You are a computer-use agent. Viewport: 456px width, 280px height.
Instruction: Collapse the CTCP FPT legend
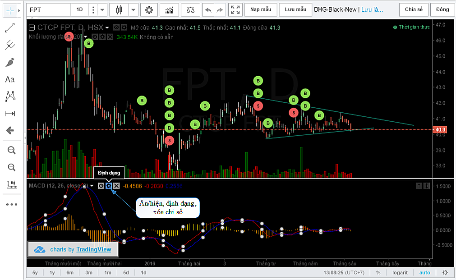[x=32, y=28]
